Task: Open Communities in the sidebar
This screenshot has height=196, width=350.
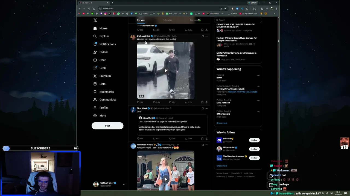Action: [x=105, y=100]
